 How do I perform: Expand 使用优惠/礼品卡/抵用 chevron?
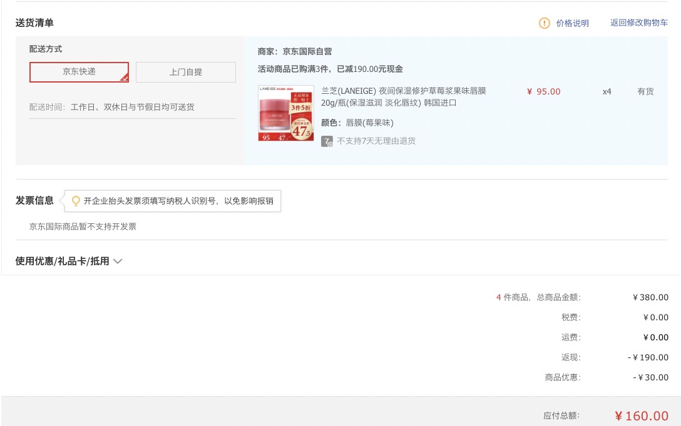118,261
